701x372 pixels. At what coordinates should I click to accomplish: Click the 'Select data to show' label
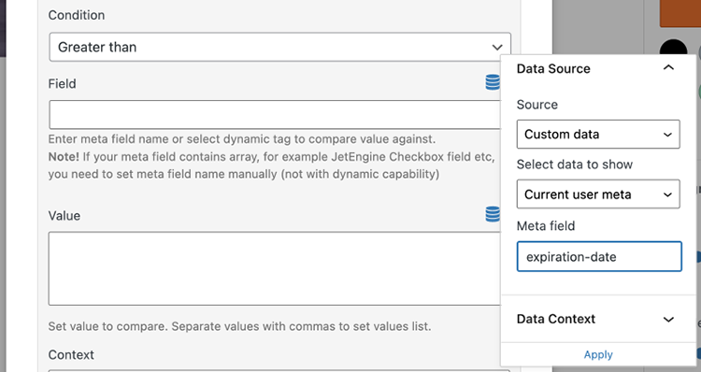575,165
